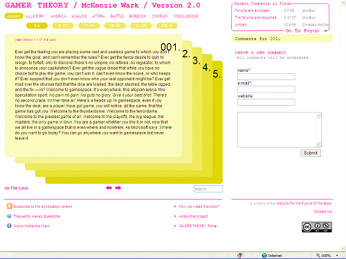The height and width of the screenshot is (259, 346).
Task: Focus the website input field
Action: pos(266,102)
